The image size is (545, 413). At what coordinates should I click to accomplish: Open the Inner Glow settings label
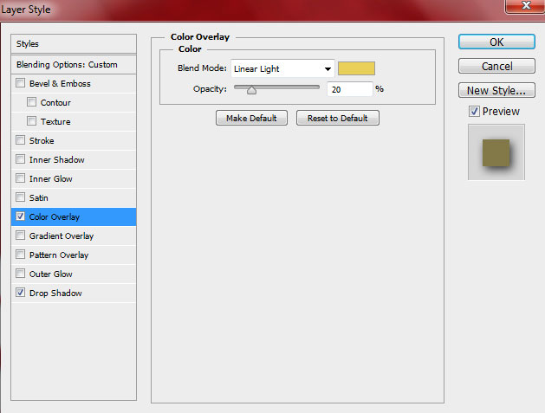tap(51, 179)
